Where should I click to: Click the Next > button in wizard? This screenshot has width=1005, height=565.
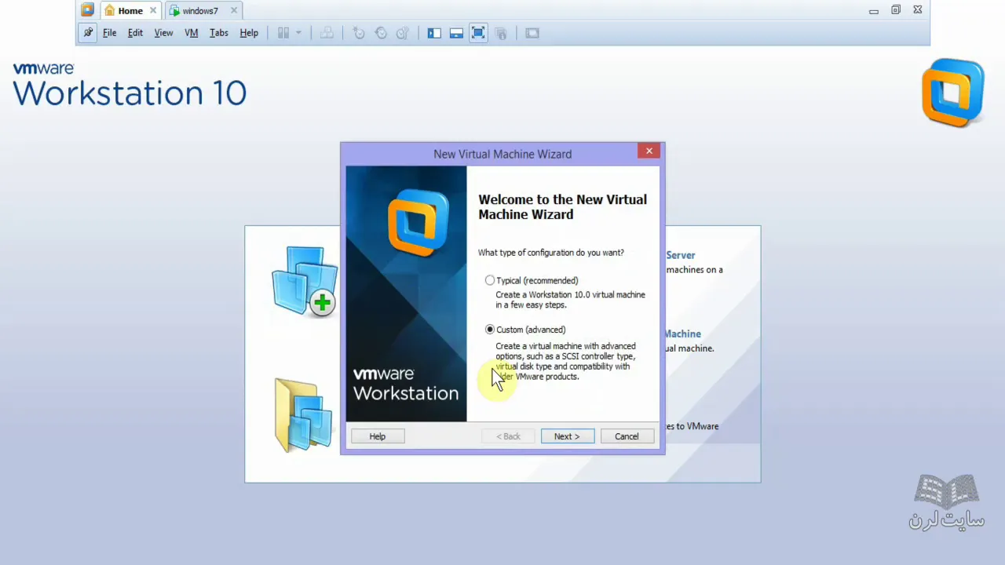tap(567, 436)
